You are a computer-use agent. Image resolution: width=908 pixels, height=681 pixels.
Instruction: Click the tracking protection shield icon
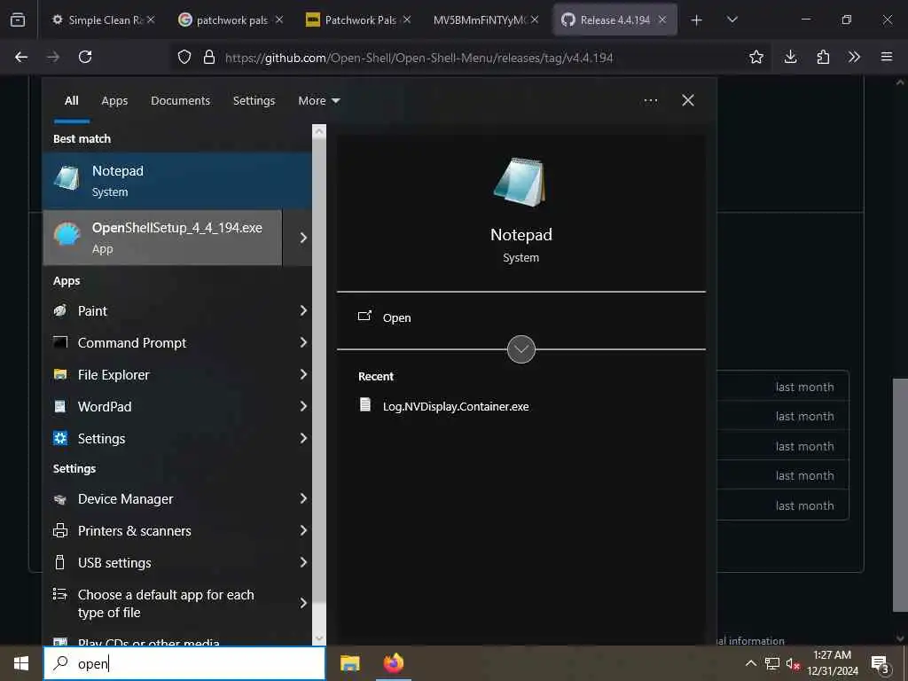tap(184, 57)
